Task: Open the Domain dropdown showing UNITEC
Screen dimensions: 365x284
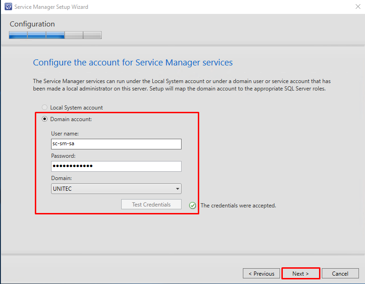Action: pyautogui.click(x=116, y=188)
